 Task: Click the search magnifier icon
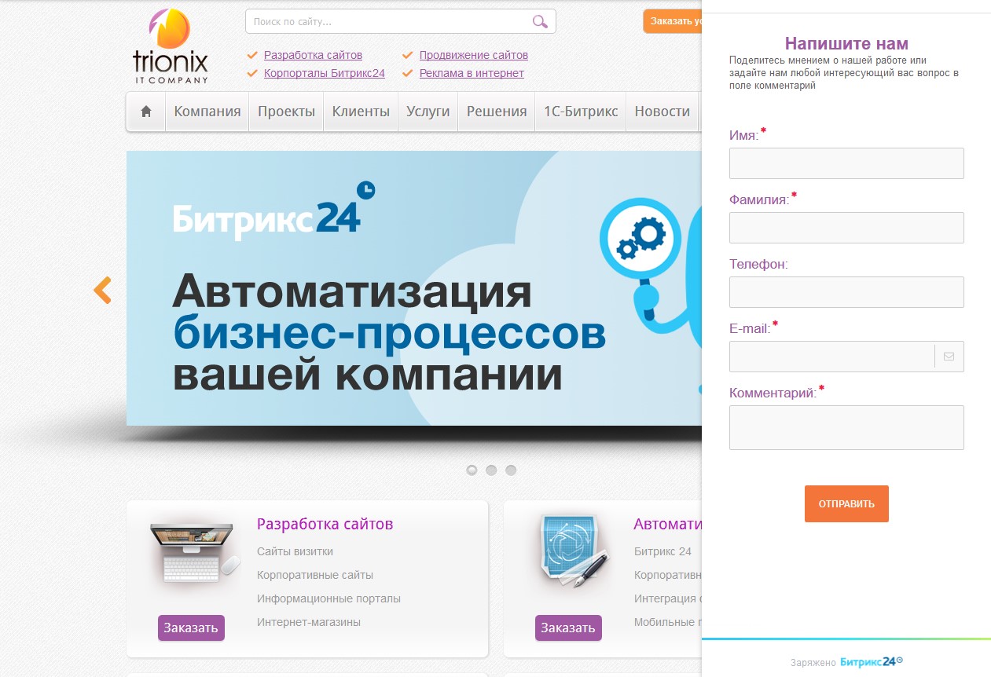[540, 21]
